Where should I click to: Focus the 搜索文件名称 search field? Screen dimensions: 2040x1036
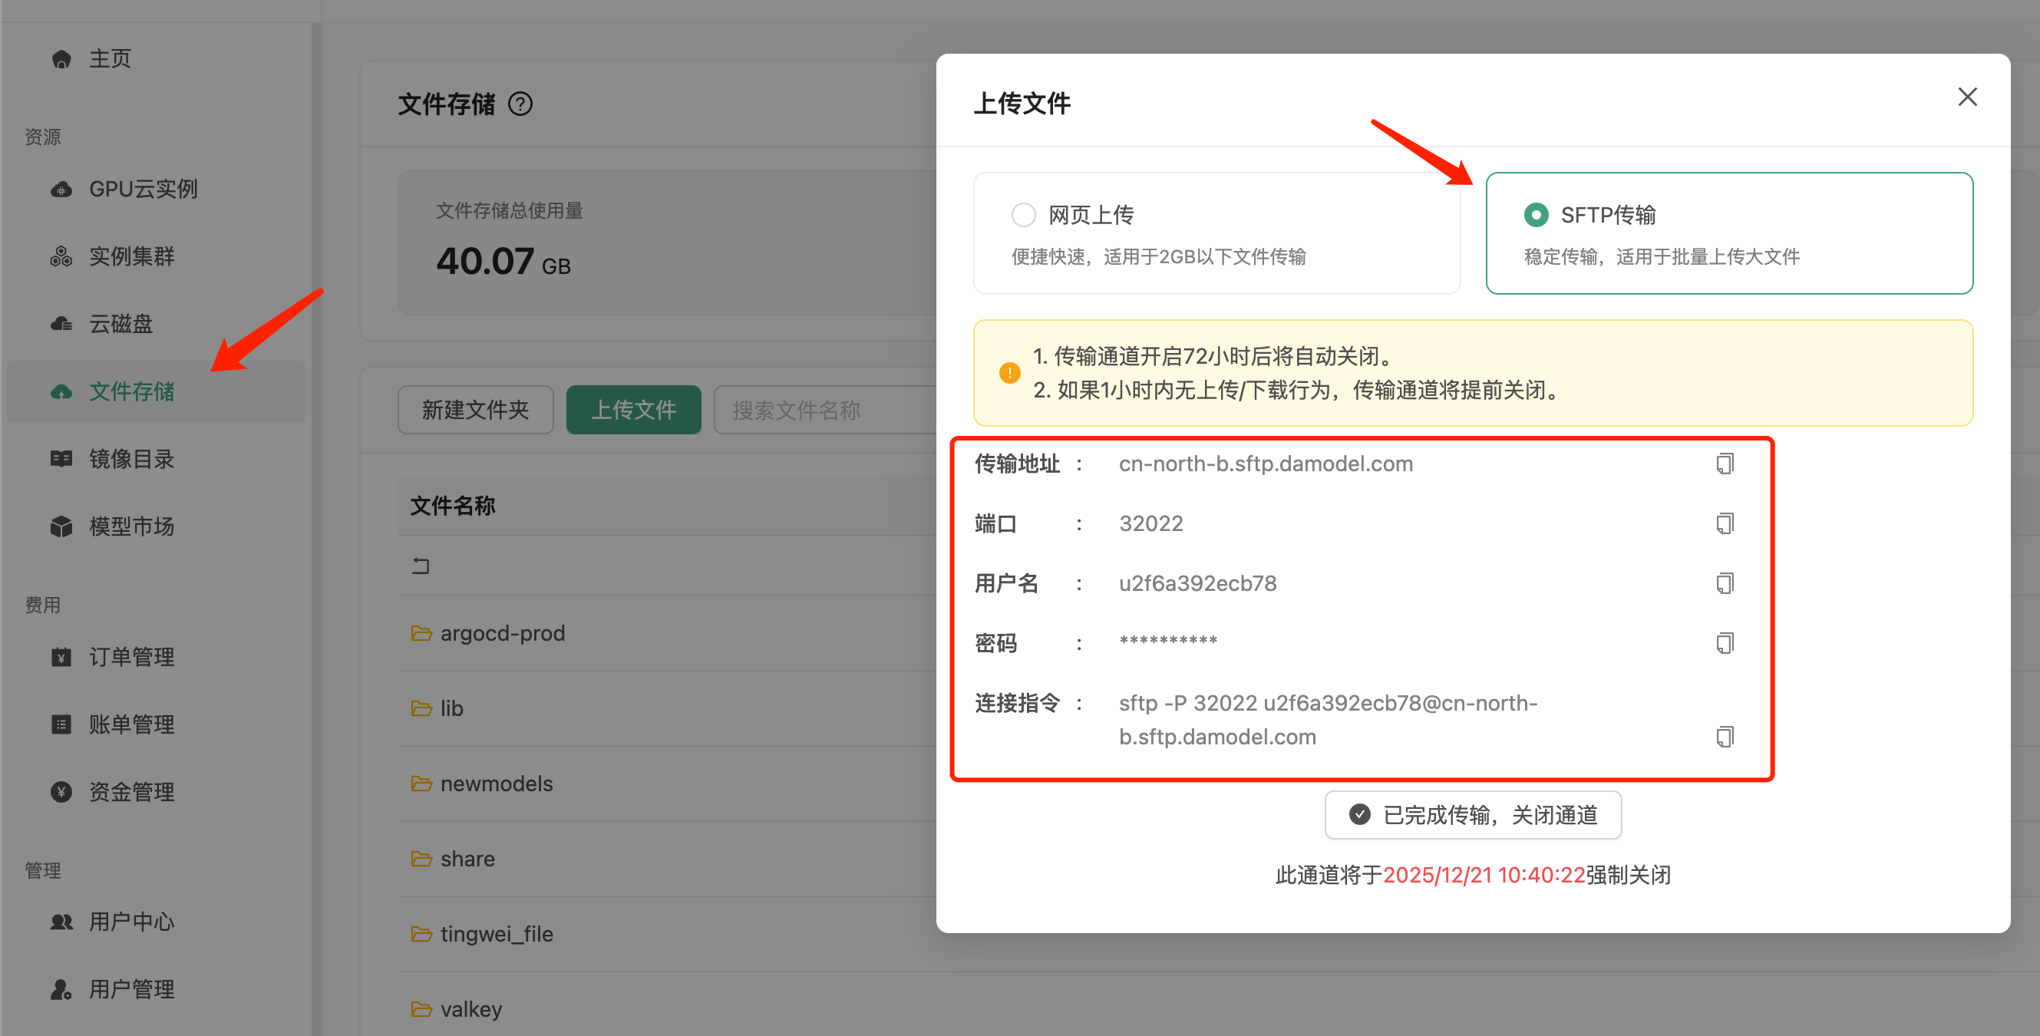pyautogui.click(x=824, y=411)
